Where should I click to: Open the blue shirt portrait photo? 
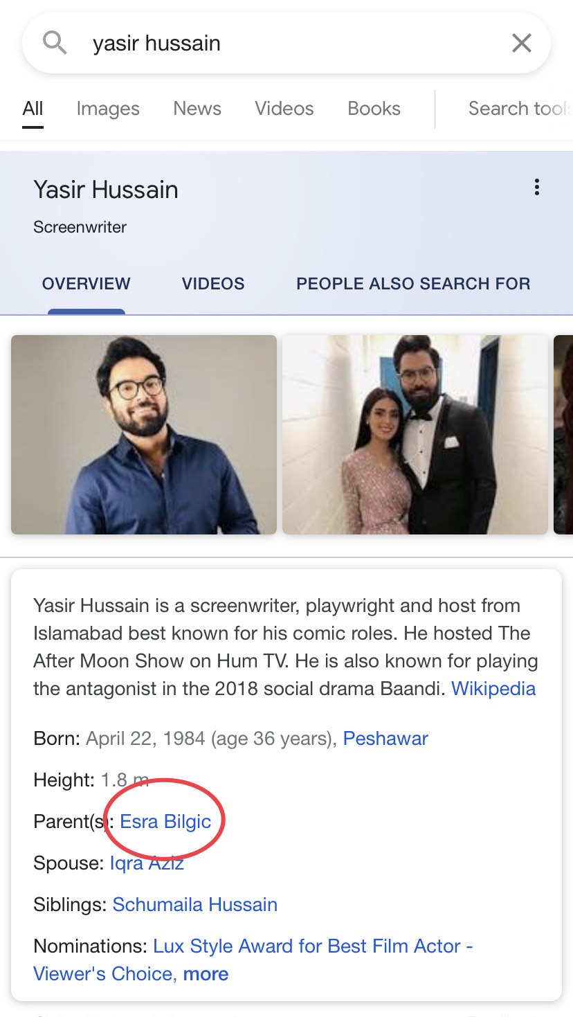click(144, 435)
